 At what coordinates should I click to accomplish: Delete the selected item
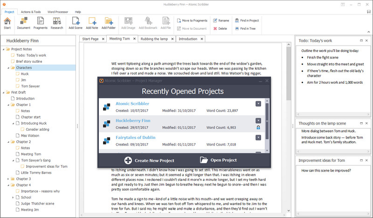(220, 28)
